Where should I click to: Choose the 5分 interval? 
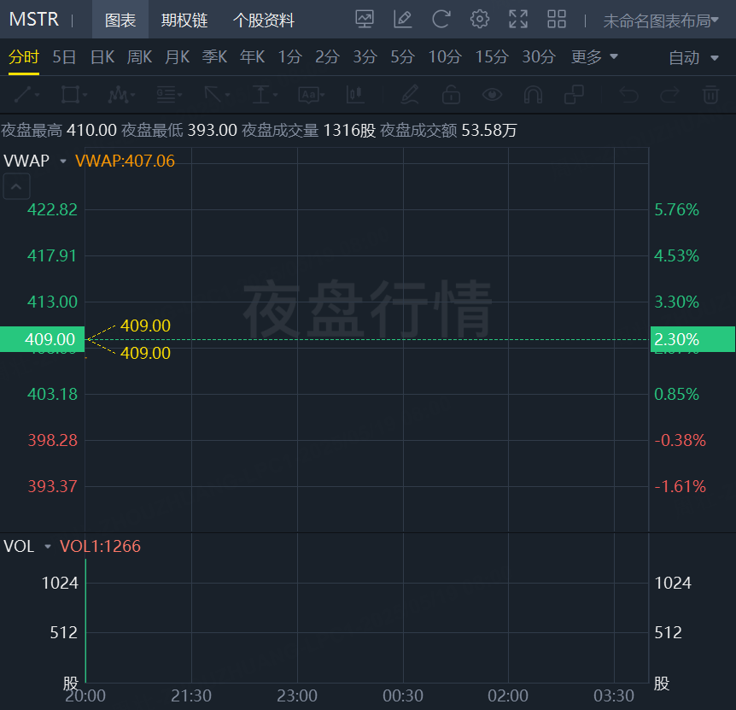[403, 57]
